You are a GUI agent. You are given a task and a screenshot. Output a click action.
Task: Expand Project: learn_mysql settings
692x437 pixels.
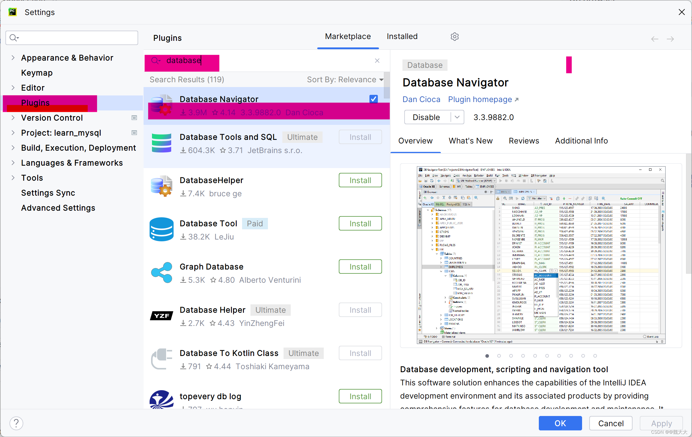[13, 133]
